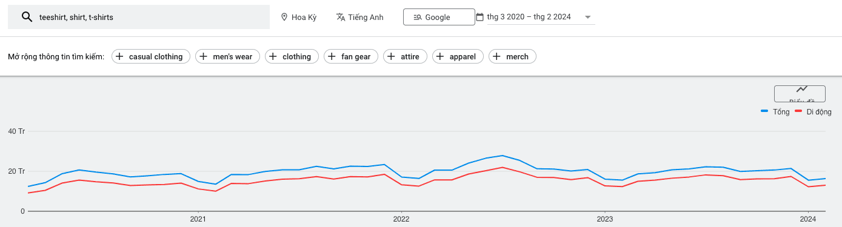Edit the keyword field containing teeshirt, shirt, t-shirts
The height and width of the screenshot is (227, 842).
[138, 17]
